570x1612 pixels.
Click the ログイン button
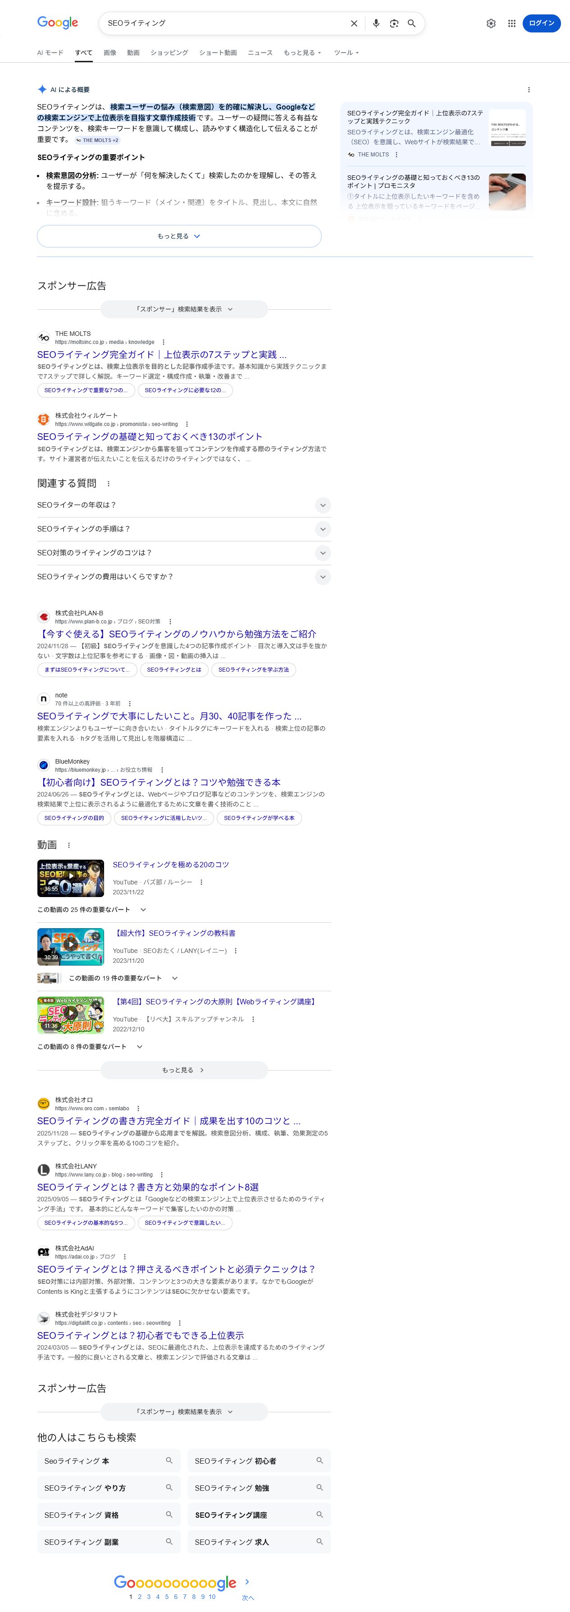coord(541,23)
